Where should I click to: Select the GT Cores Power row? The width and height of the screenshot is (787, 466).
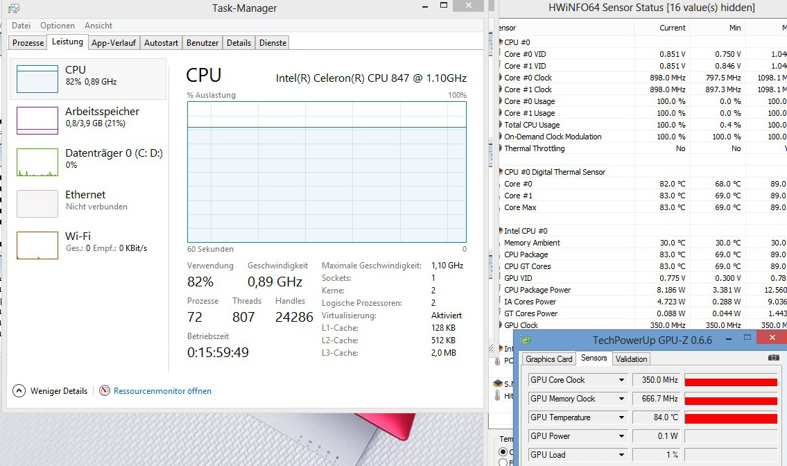643,313
